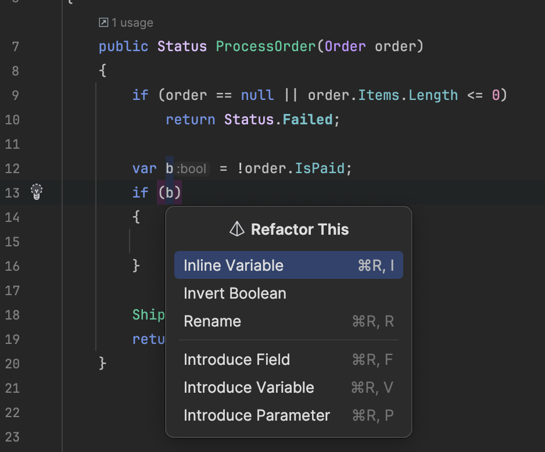545x452 pixels.
Task: Choose Invert Boolean refactoring
Action: pos(235,293)
